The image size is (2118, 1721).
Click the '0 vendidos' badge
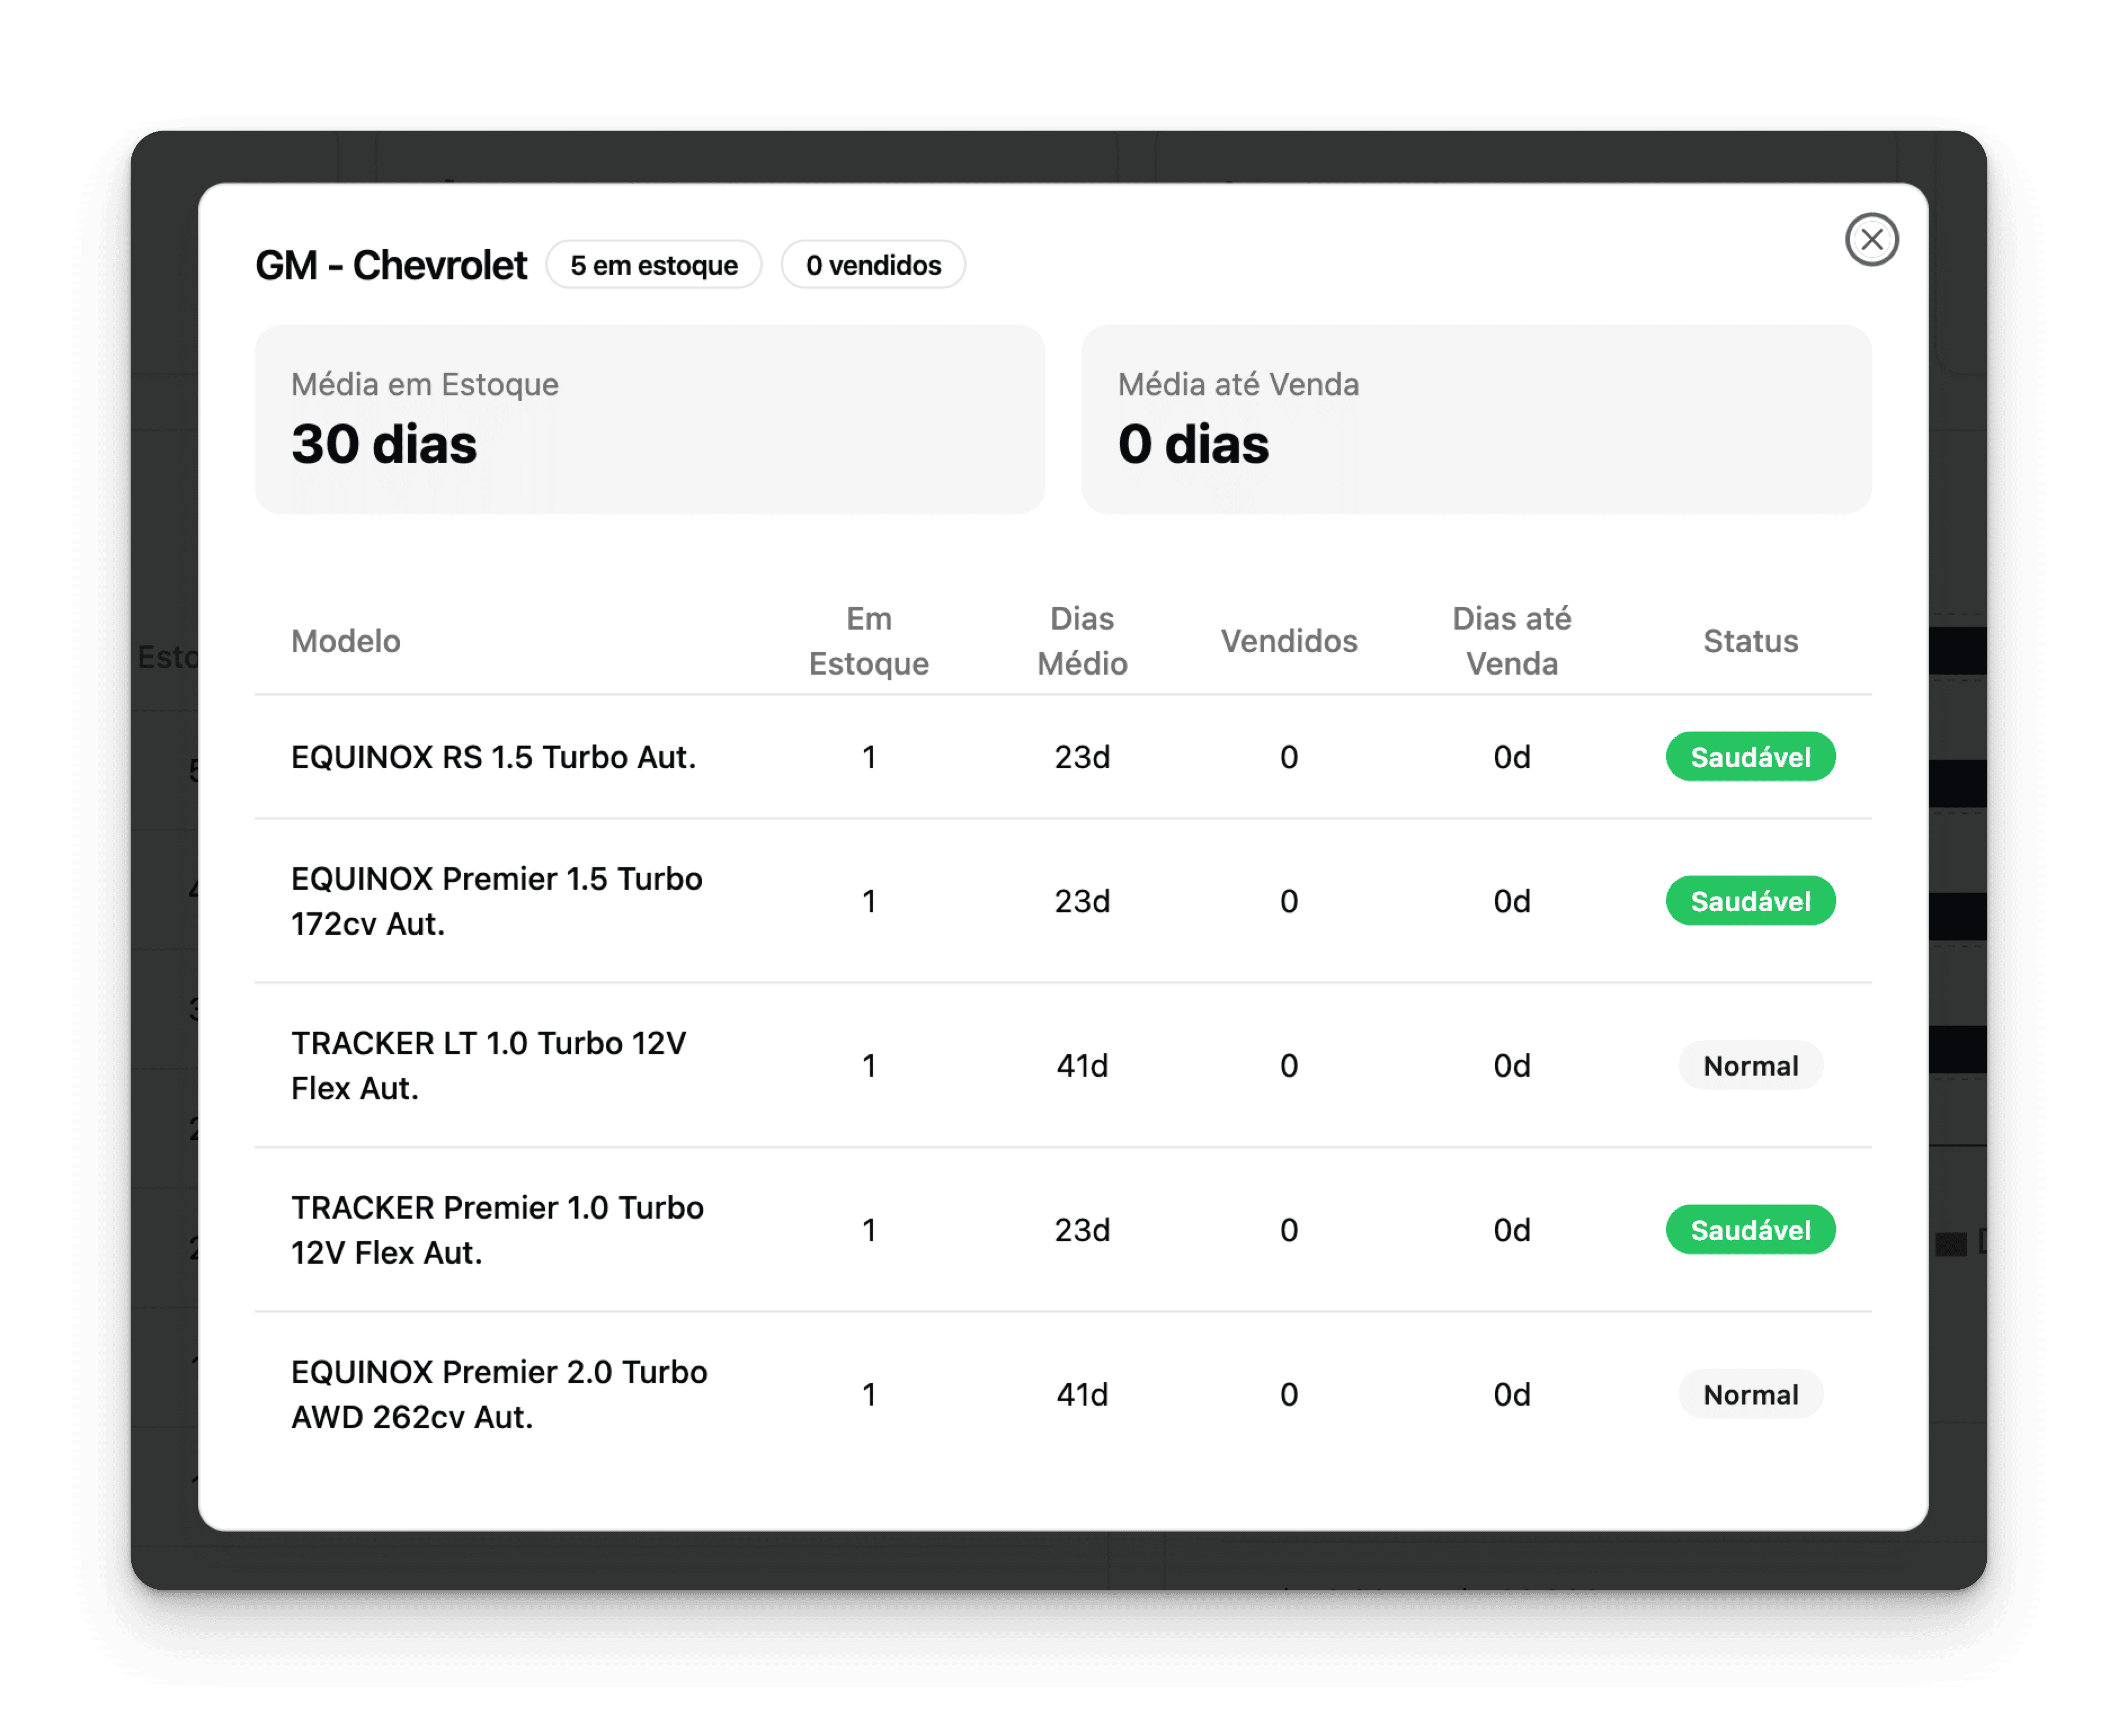pyautogui.click(x=873, y=265)
